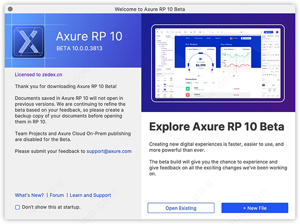Click the 'Team Projects and Axure Cloud On-Prem' paragraph
The image size is (300, 224).
73,136
